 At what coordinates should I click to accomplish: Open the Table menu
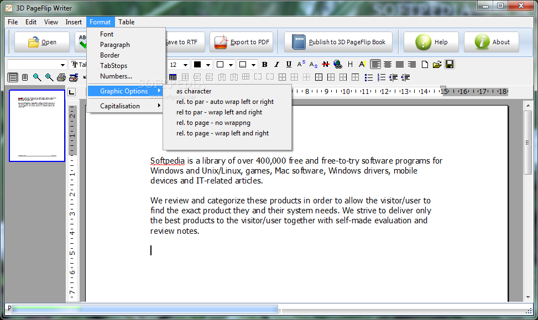point(126,22)
